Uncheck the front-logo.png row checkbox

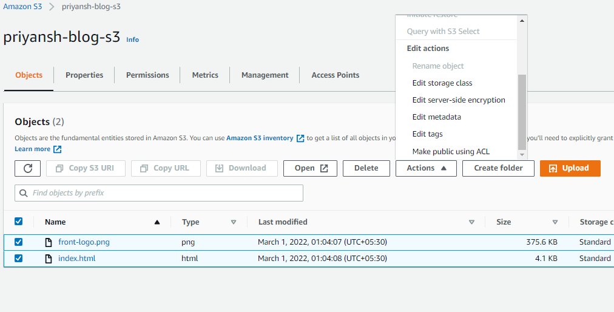coord(18,242)
